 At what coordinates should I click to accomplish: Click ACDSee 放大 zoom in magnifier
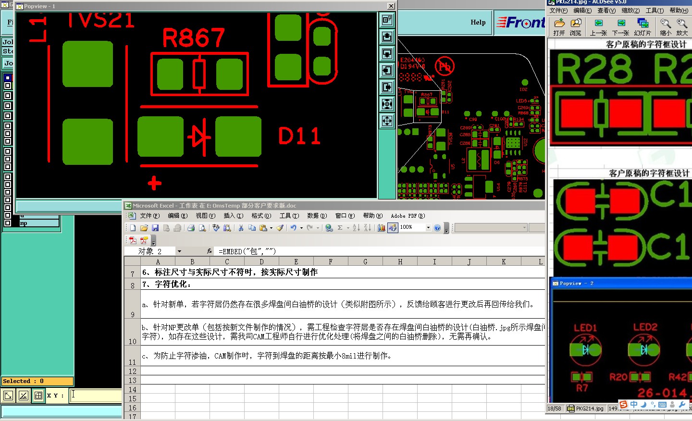point(682,27)
